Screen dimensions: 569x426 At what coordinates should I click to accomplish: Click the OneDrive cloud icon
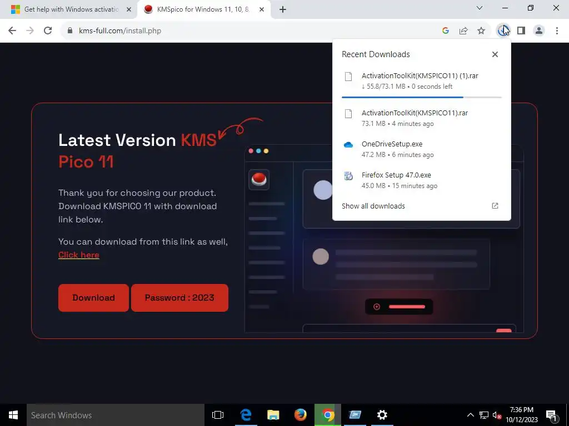pyautogui.click(x=348, y=145)
